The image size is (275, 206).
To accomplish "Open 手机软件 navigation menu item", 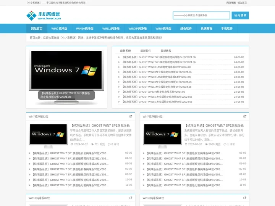I will [x=227, y=28].
